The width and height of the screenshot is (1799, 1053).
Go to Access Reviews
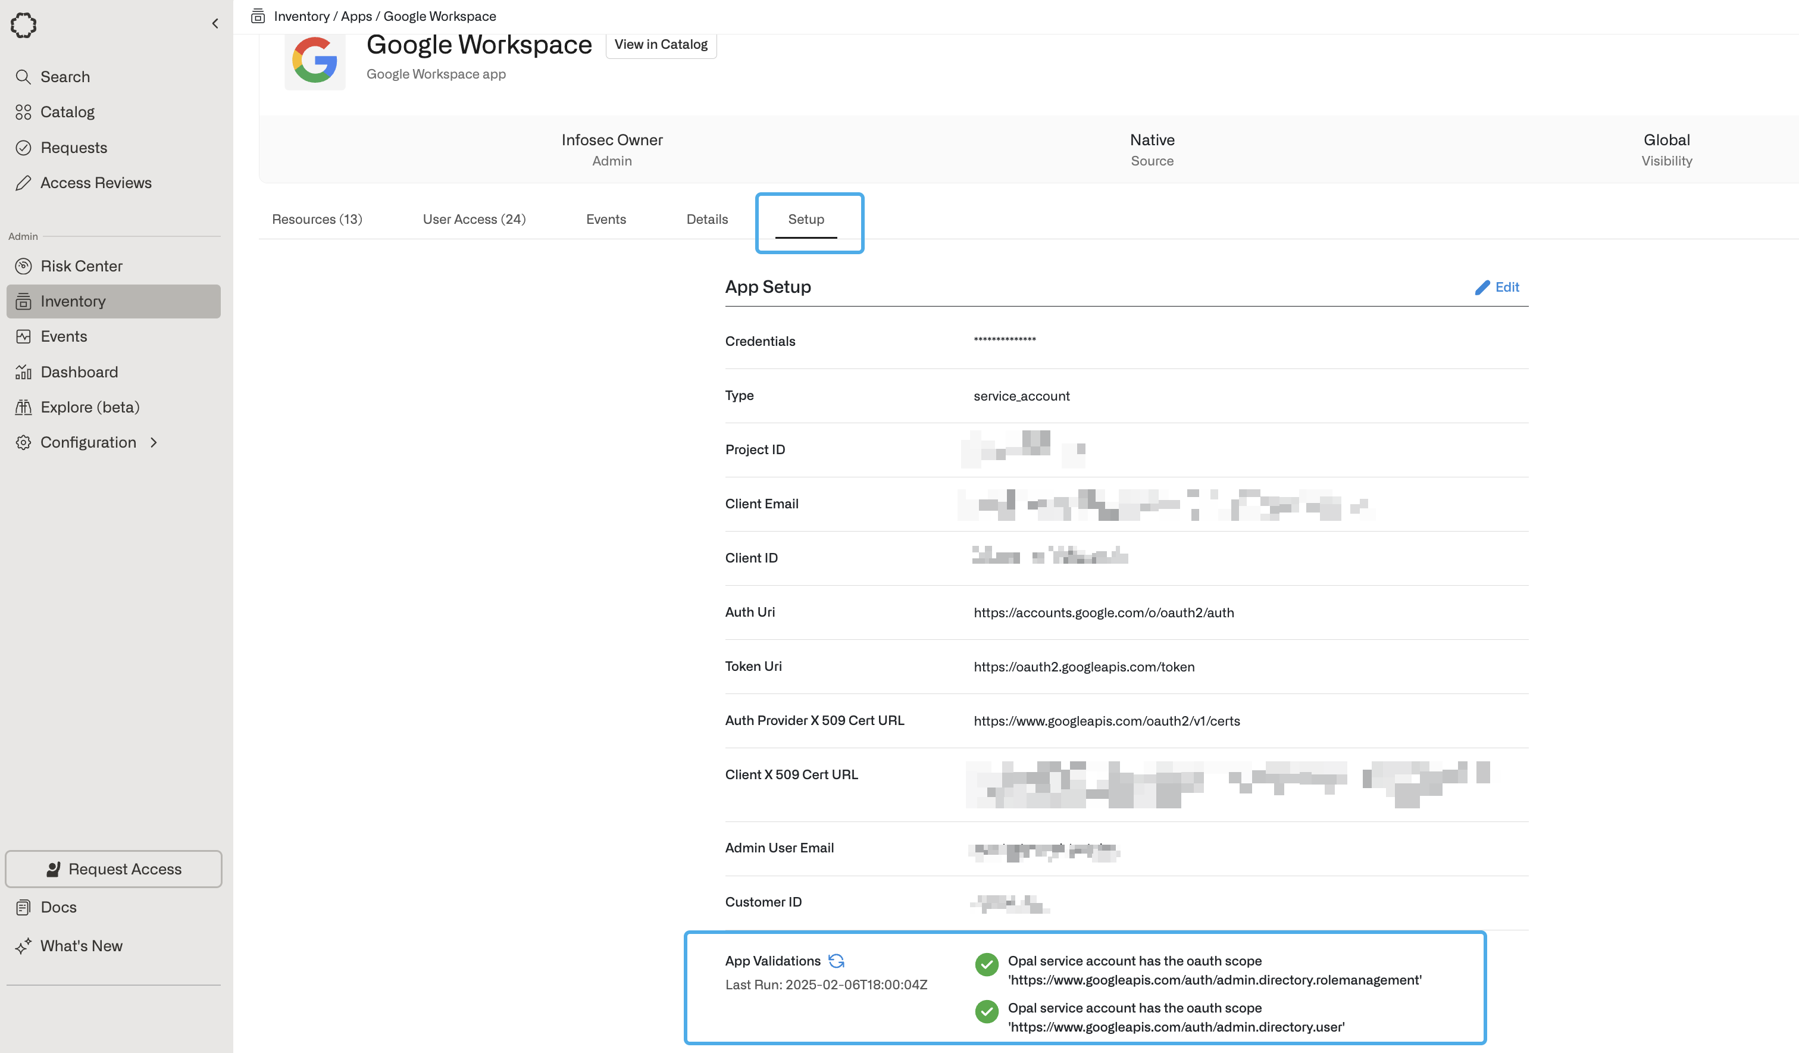pos(96,183)
